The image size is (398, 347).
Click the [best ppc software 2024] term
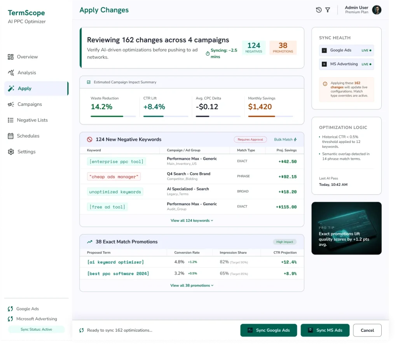coord(118,273)
